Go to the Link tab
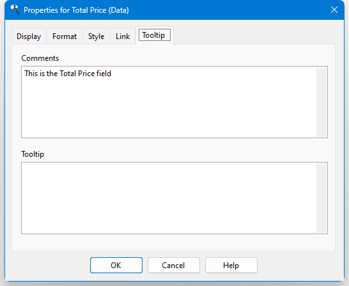 (x=123, y=36)
